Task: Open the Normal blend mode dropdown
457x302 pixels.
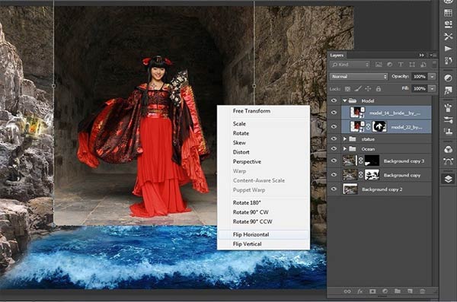Action: click(359, 77)
